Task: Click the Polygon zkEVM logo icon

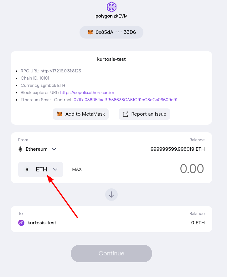Action: 111,7
